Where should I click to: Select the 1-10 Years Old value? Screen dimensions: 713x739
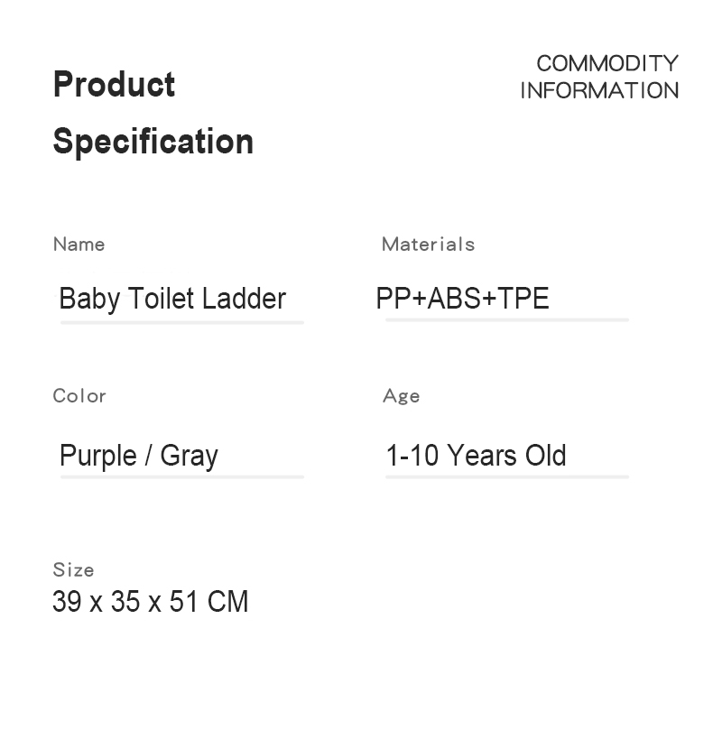[476, 456]
